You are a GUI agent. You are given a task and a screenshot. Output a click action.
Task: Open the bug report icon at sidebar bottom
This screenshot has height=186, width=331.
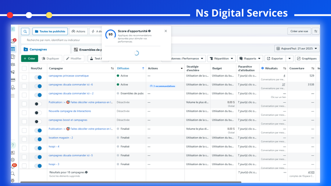click(x=13, y=180)
